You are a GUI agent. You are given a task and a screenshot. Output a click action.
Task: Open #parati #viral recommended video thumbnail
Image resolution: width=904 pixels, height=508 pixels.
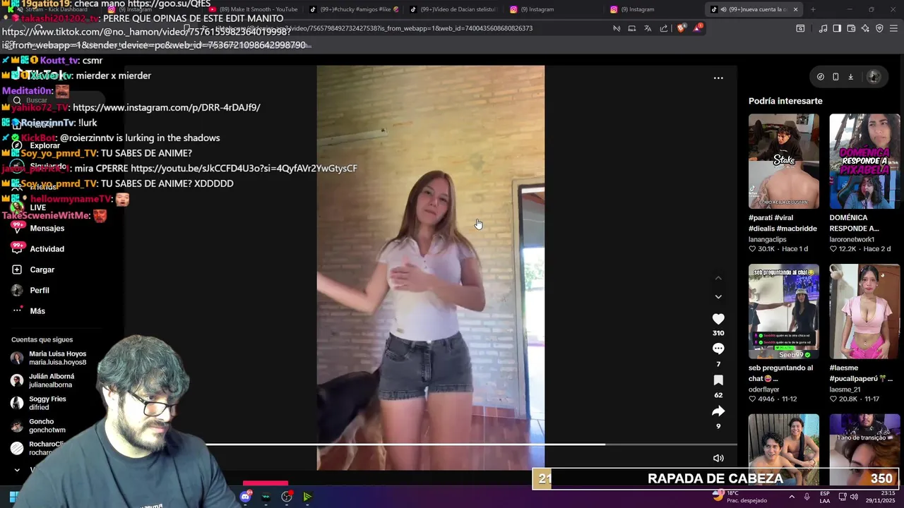tap(784, 161)
